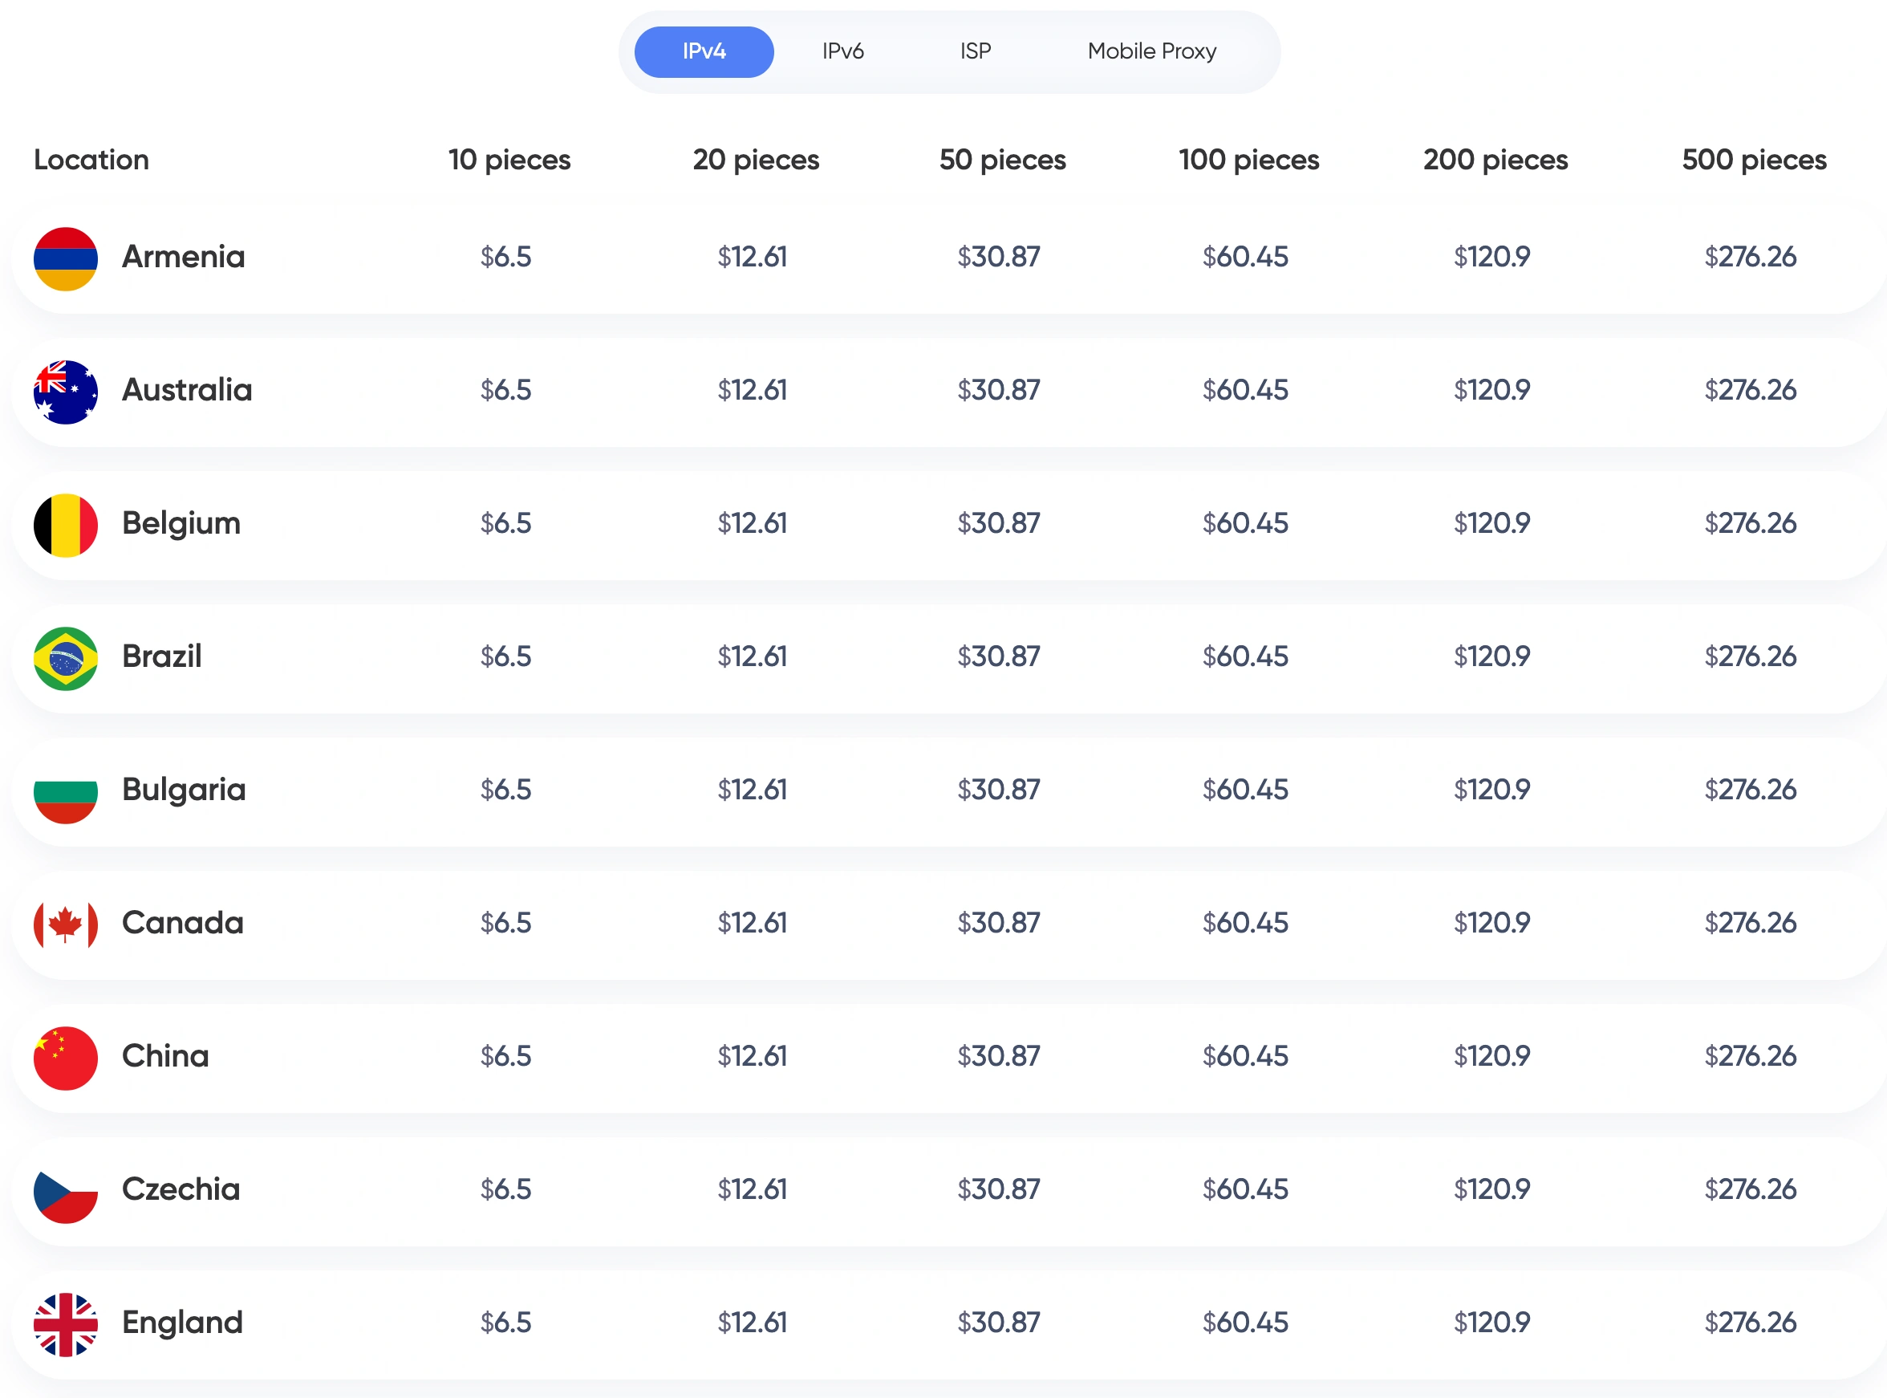Click the Czechia flag icon
This screenshot has height=1398, width=1887.
[x=65, y=1191]
